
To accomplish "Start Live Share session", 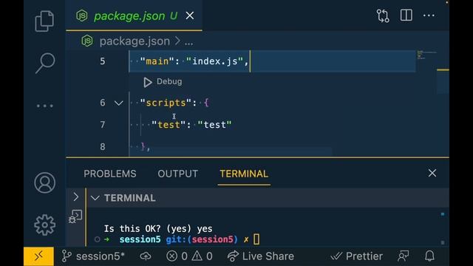I will point(261,256).
